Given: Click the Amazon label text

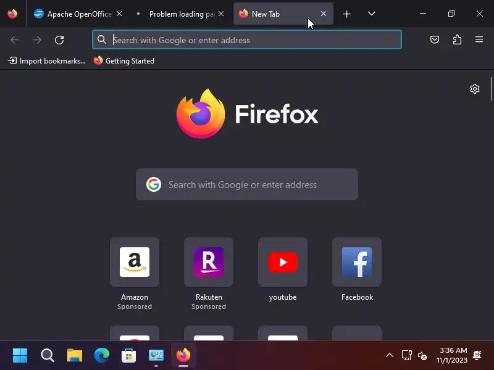Looking at the screenshot, I should click(x=135, y=297).
